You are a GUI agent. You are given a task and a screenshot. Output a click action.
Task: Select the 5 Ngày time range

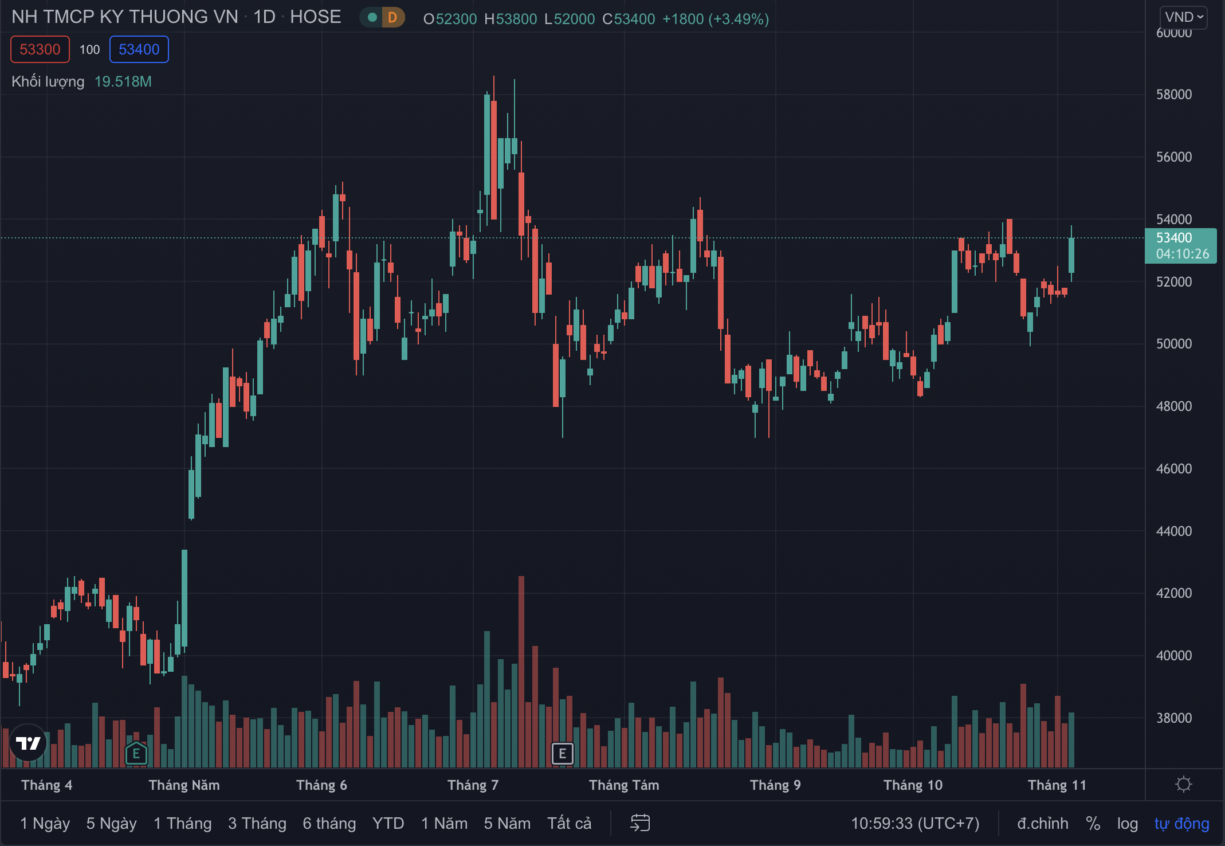tap(112, 824)
